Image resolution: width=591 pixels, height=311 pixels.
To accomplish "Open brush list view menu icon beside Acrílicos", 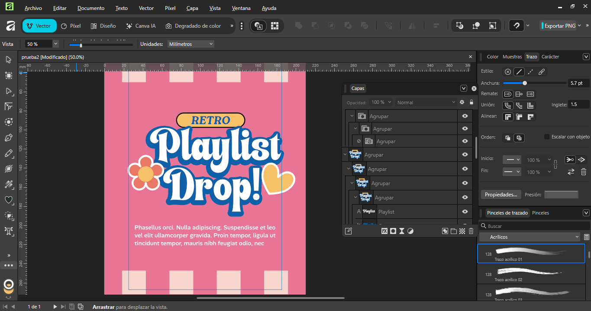I will click(587, 237).
